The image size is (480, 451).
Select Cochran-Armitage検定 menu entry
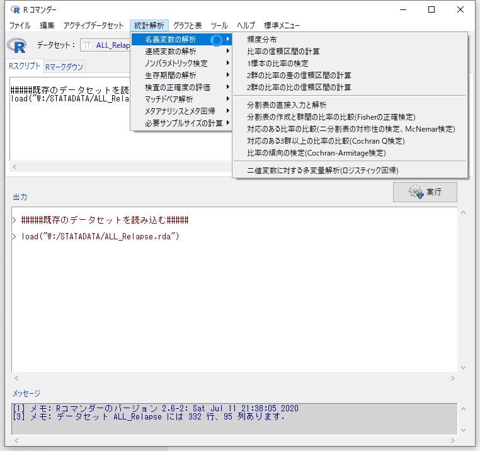click(350, 153)
